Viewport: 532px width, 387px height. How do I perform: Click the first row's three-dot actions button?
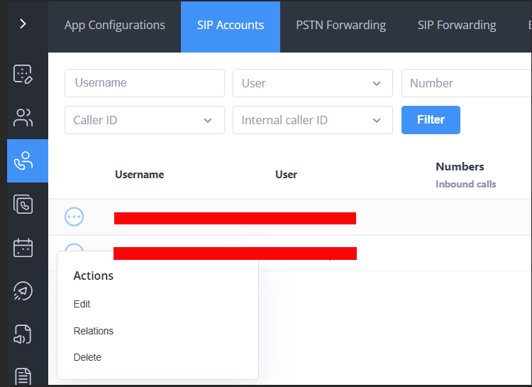pyautogui.click(x=74, y=217)
